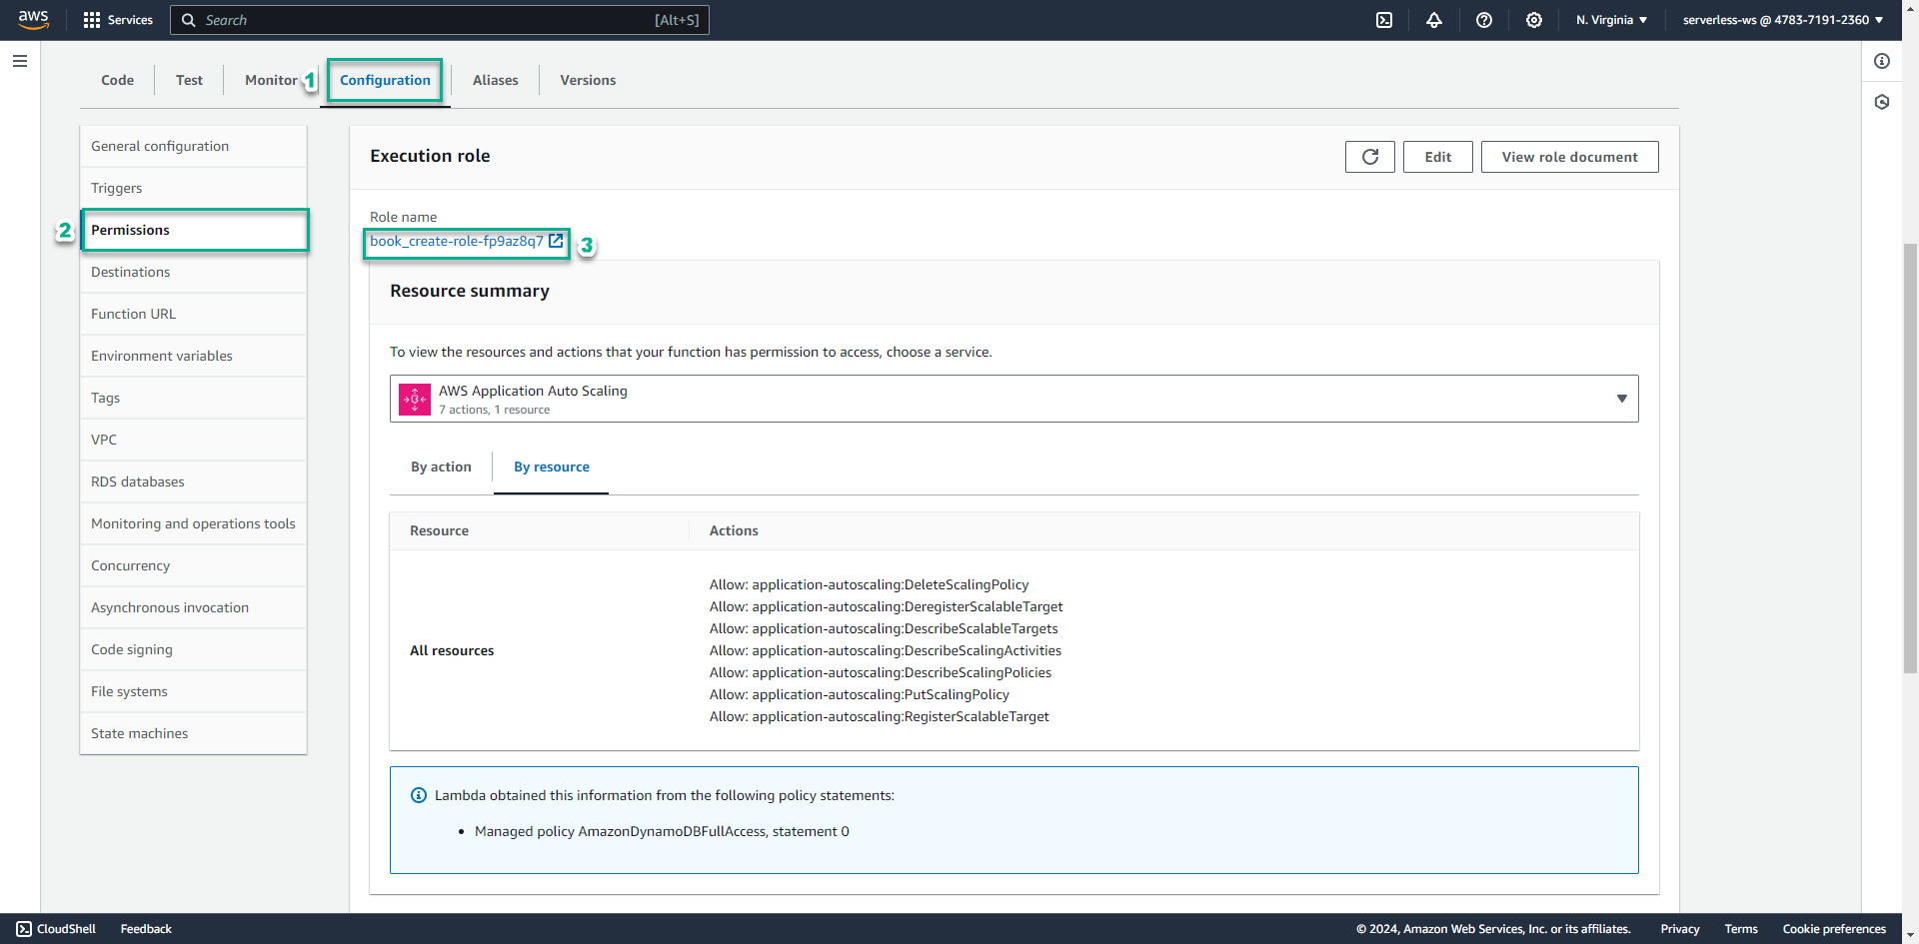Switch to the Monitor tab

click(271, 80)
